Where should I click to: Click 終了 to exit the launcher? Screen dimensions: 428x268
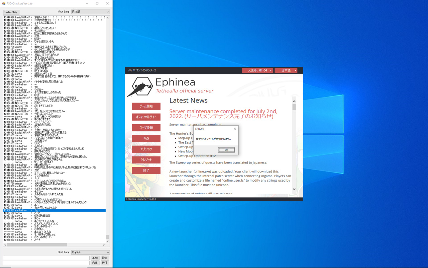click(146, 171)
